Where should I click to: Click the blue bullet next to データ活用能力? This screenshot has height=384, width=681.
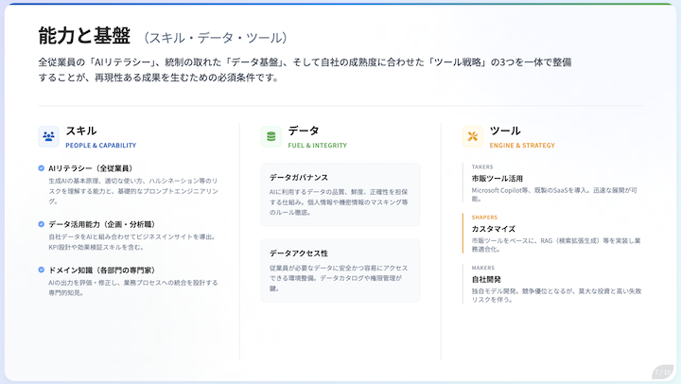[x=42, y=224]
